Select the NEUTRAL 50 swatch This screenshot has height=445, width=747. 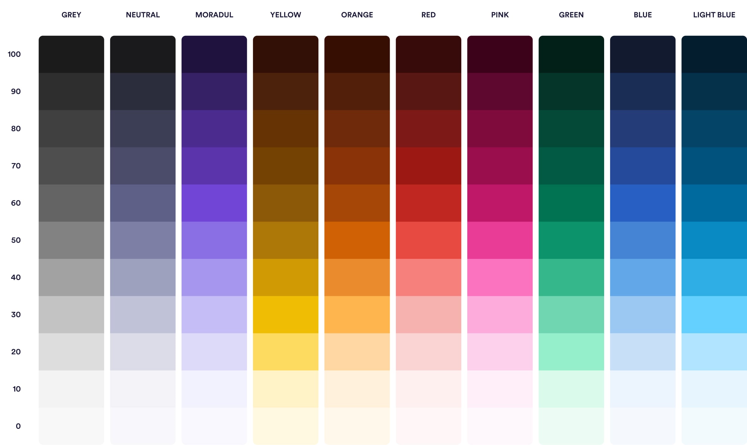143,240
